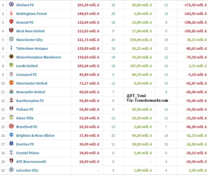Image resolution: width=209 pixels, height=175 pixels.
Task: Click Brighton arrivals count 20
Action: [x=113, y=136]
